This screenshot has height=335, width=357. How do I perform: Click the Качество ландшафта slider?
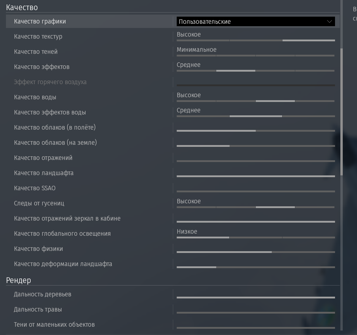click(255, 176)
